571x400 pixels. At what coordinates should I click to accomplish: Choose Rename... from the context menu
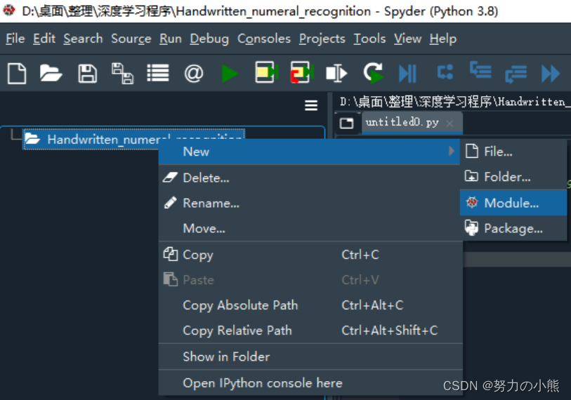(x=310, y=203)
